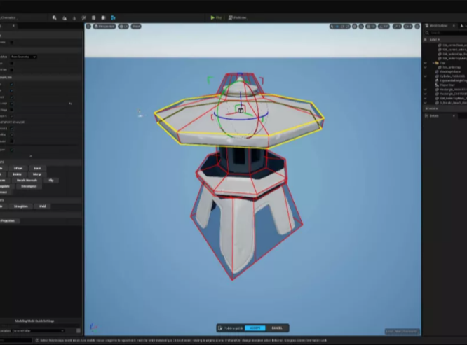Click the Straighten edge button
467x345 pixels.
[x=20, y=206]
